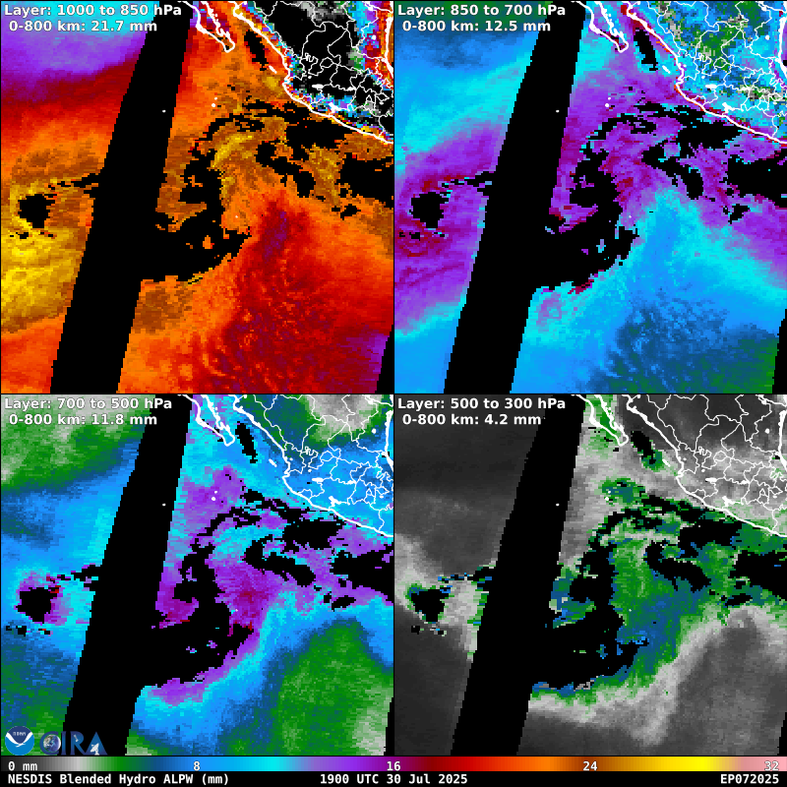Click the "24" tick on the color scale
The width and height of the screenshot is (787, 787).
click(x=590, y=766)
